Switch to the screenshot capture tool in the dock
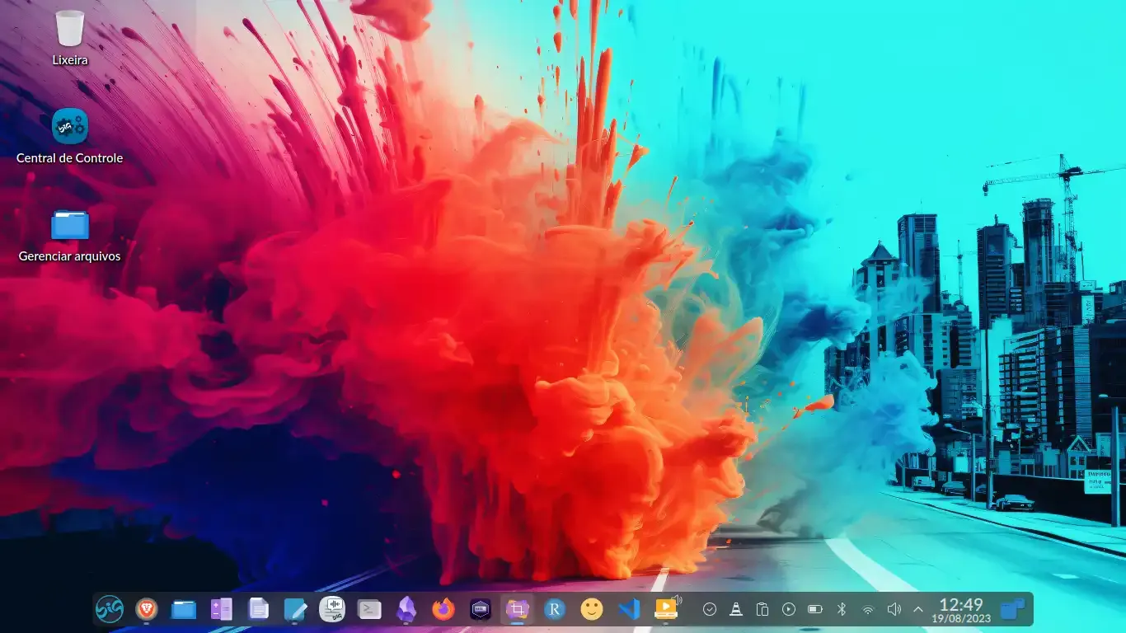The width and height of the screenshot is (1126, 633). (518, 609)
